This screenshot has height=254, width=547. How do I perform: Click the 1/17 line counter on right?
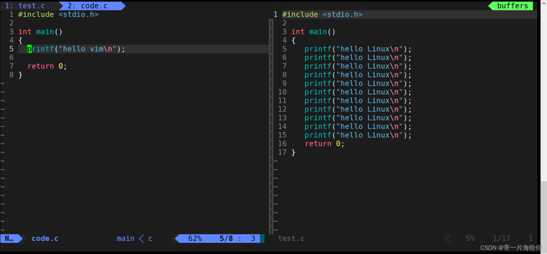501,238
